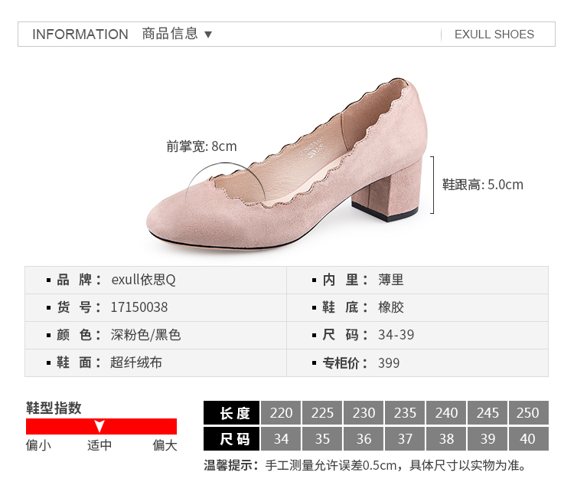Select the 适中 fit label
This screenshot has height=492, width=574.
point(99,445)
